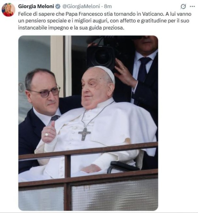
Task: Click the tweet text starting "Felice di sapere"
Action: coord(104,21)
